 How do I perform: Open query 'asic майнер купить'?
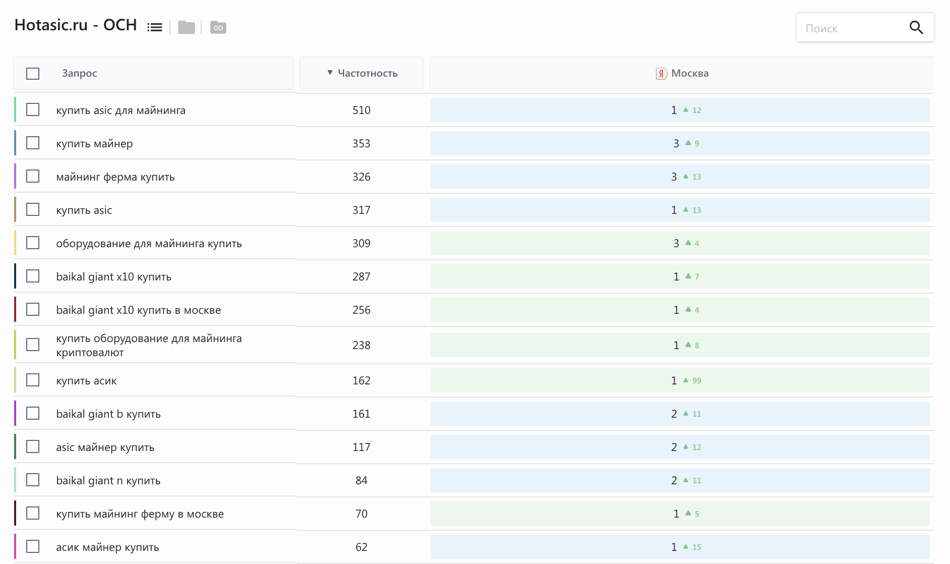click(x=105, y=447)
